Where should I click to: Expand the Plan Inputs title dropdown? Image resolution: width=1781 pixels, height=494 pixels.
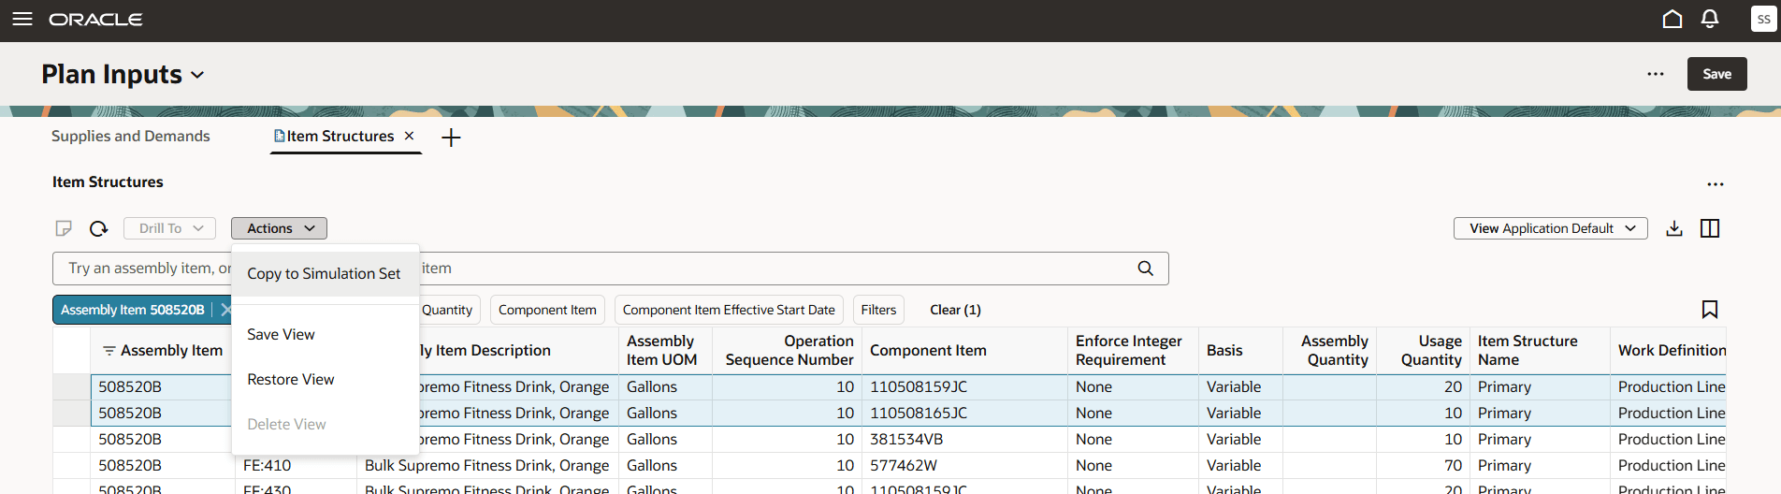(x=197, y=75)
